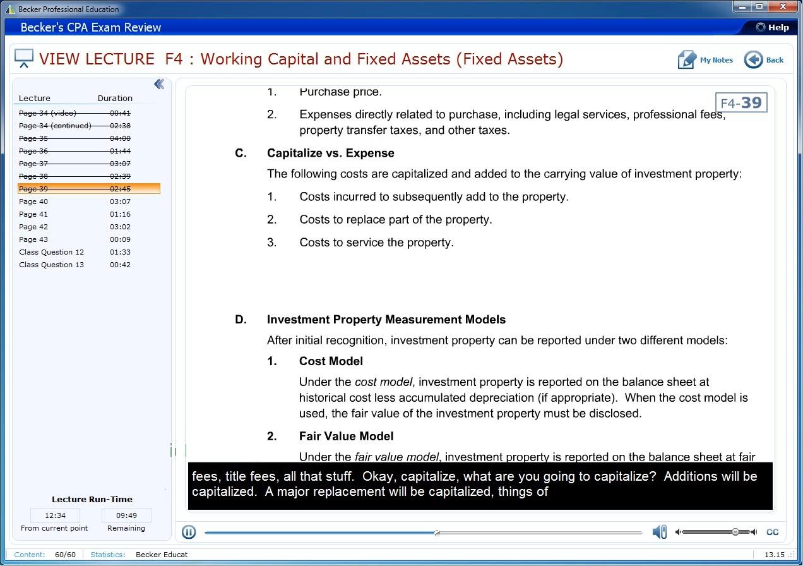Jump to Page 43 lecture
The image size is (803, 566).
(x=33, y=239)
